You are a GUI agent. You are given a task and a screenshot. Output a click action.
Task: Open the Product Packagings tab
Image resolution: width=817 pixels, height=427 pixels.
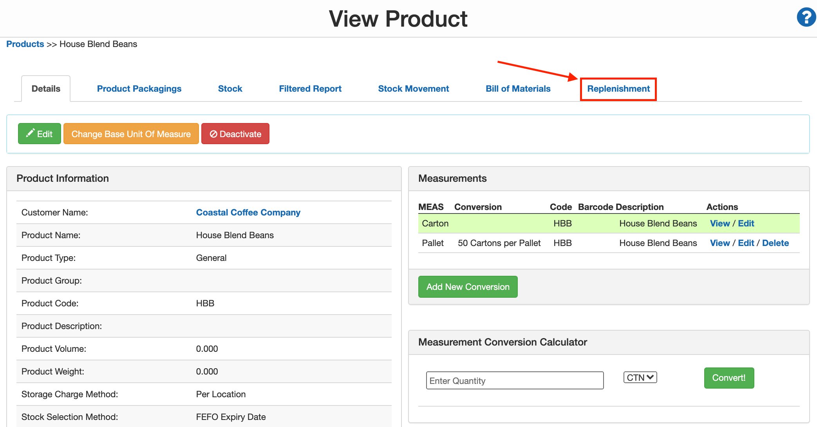(x=139, y=89)
